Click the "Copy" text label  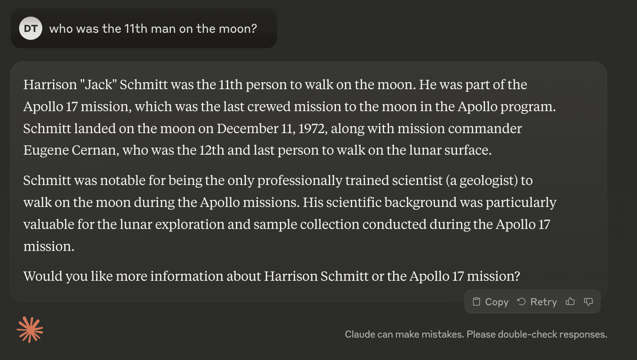tap(497, 302)
